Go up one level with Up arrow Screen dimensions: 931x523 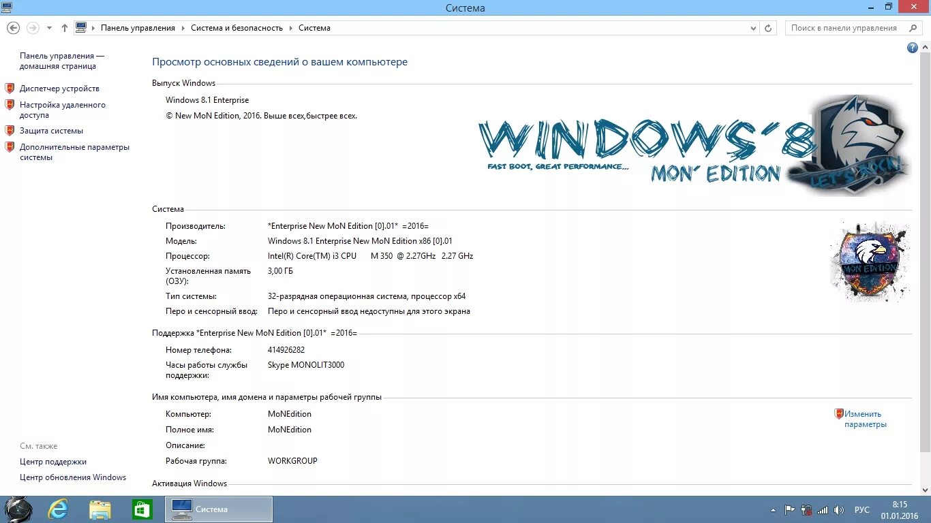point(65,28)
